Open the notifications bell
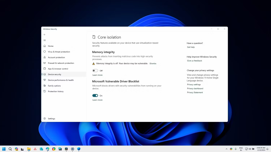This screenshot has height=152, width=271. tap(267, 149)
